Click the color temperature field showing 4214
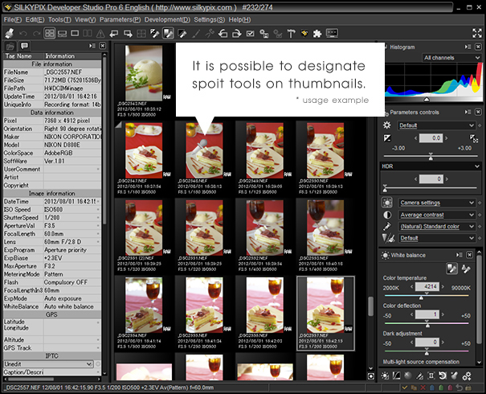Viewport: 486px width, 394px height. click(x=427, y=287)
